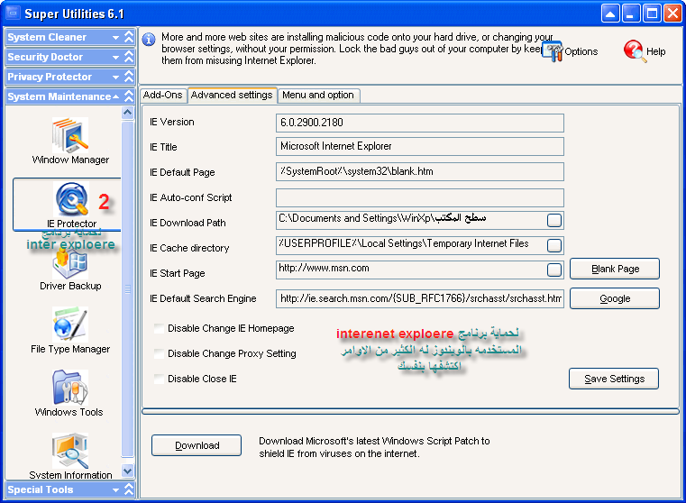The image size is (686, 503).
Task: Switch to the Add-Ons tab
Action: click(x=163, y=95)
